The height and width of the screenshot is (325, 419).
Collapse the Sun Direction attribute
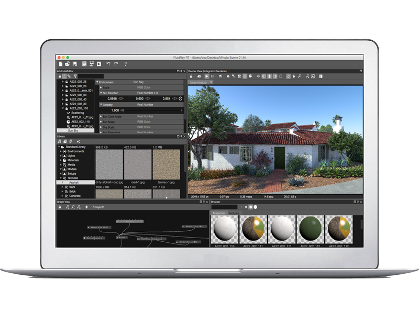[101, 93]
